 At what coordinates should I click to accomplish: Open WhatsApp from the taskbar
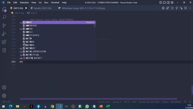pos(87,106)
